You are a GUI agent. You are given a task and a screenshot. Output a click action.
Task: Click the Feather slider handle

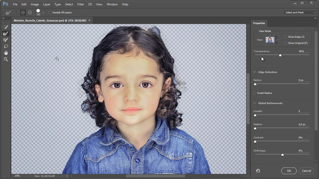tap(255, 128)
